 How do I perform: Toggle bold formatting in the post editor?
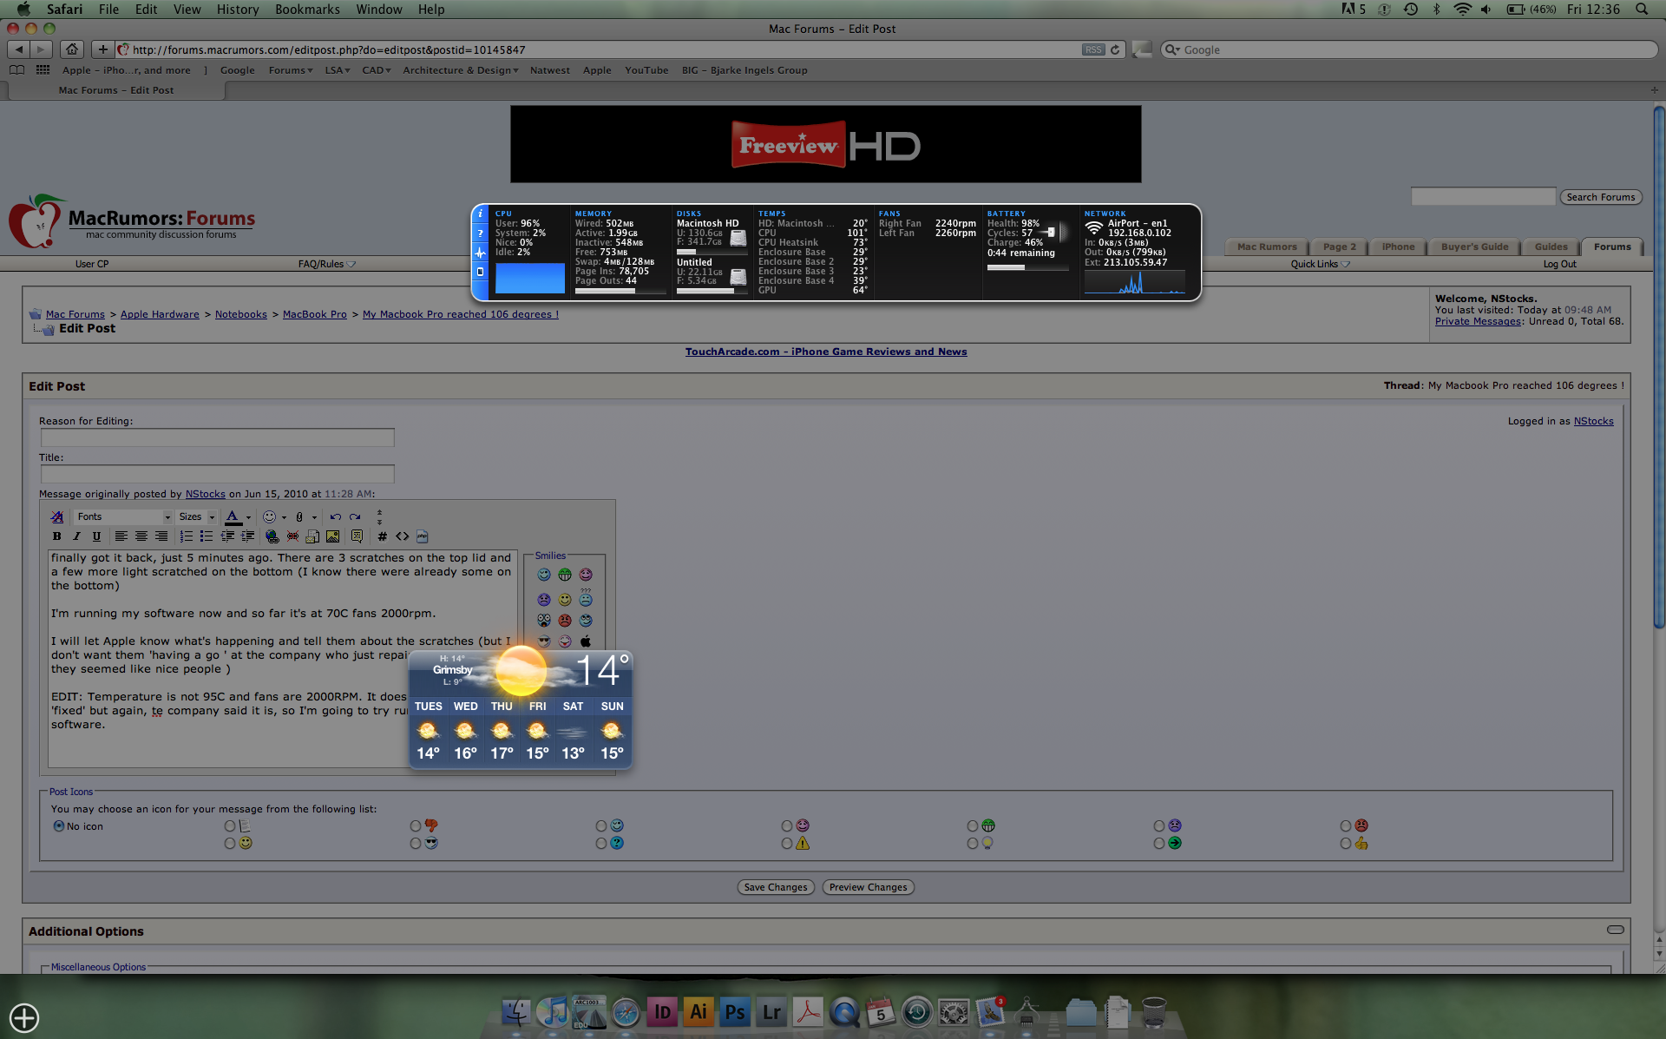(x=57, y=536)
